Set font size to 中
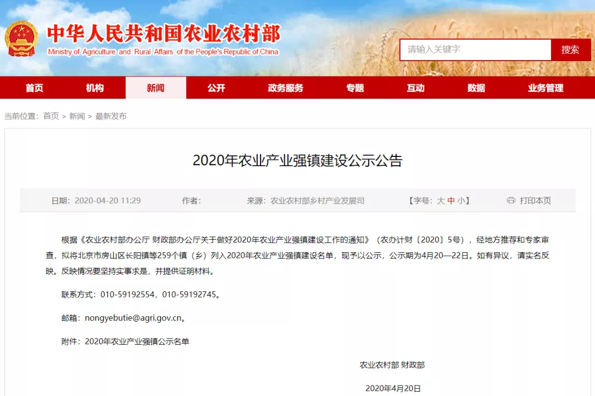 pos(451,200)
